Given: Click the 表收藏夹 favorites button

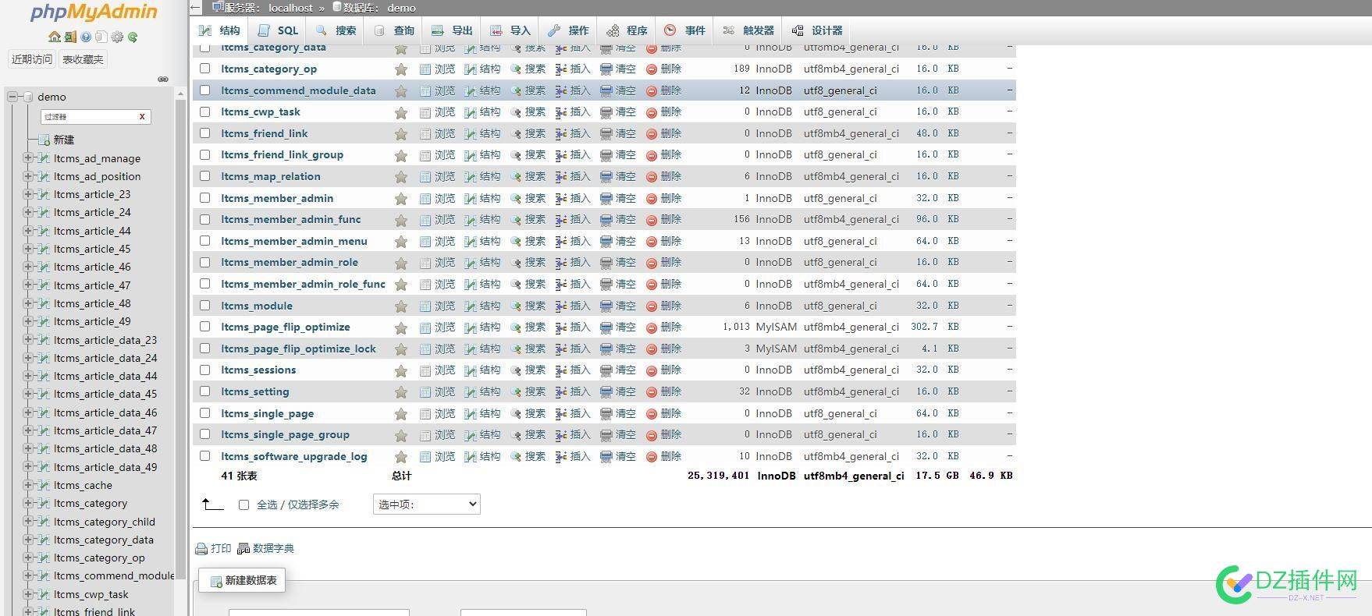Looking at the screenshot, I should click(83, 59).
